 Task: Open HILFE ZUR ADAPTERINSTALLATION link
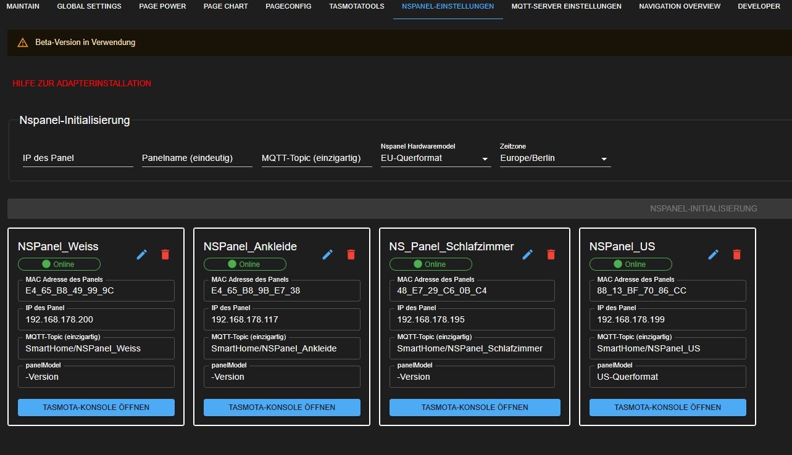81,83
